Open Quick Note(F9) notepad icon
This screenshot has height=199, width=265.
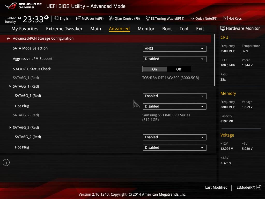[192, 18]
